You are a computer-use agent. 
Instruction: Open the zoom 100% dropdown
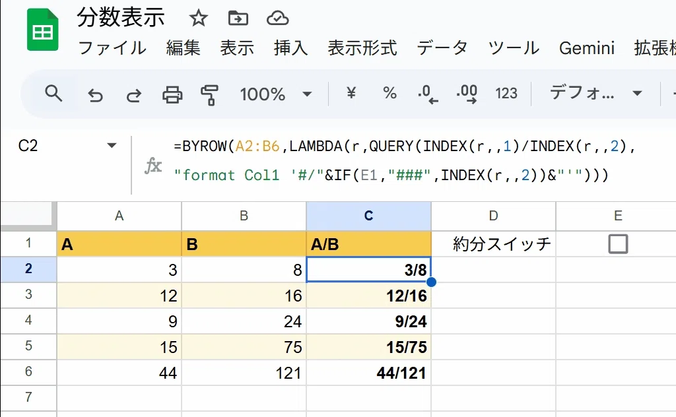pyautogui.click(x=275, y=94)
